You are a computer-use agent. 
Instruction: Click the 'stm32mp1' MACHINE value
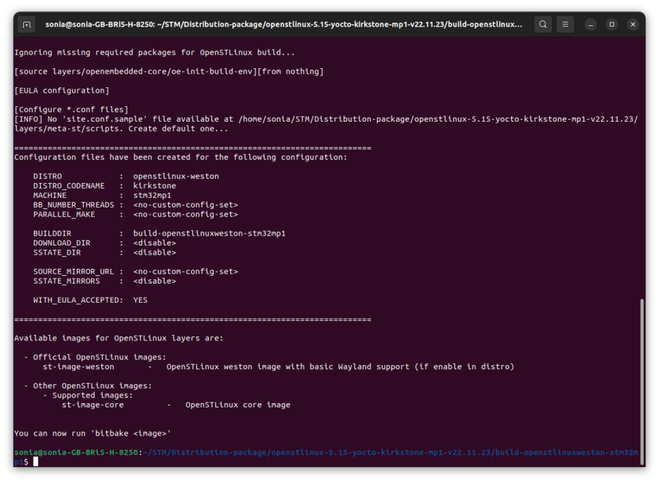(x=152, y=195)
